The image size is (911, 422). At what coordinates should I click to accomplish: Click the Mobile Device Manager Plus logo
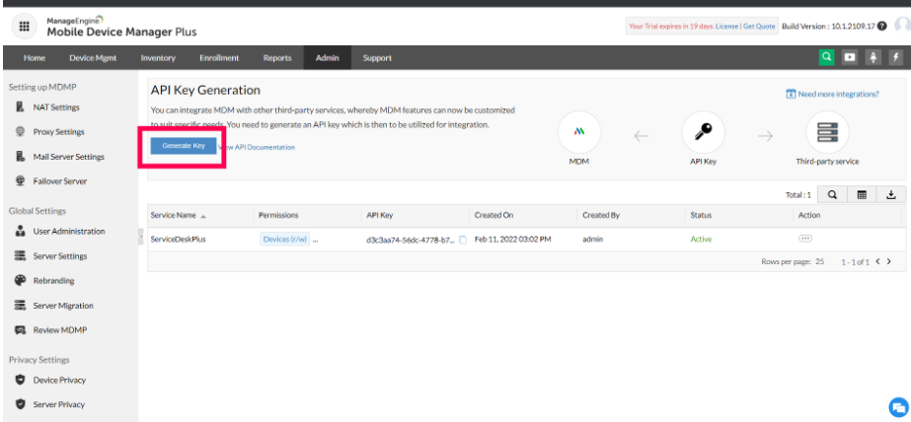point(121,27)
